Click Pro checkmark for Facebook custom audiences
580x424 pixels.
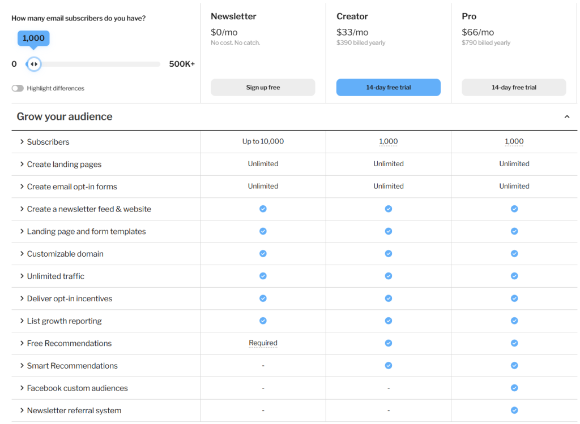point(514,388)
